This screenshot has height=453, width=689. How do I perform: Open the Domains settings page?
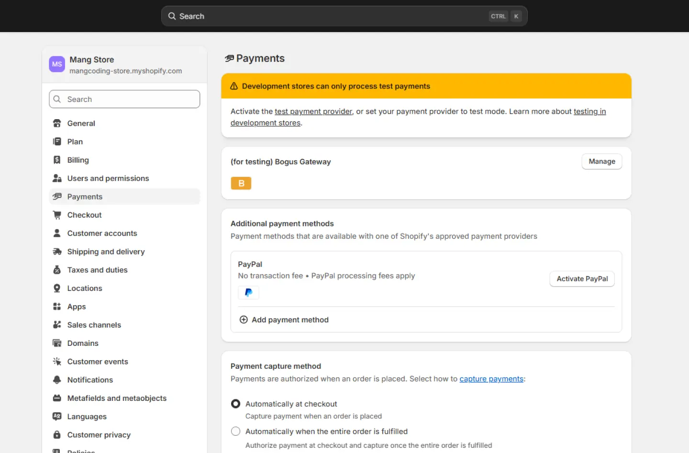[83, 343]
